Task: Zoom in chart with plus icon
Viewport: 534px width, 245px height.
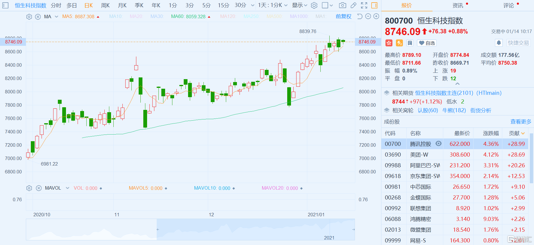Action: (376, 17)
